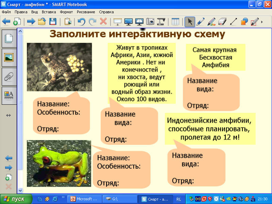The height and width of the screenshot is (204, 272).
Task: Click the red-eyed tree frog picture
Action: point(59,163)
